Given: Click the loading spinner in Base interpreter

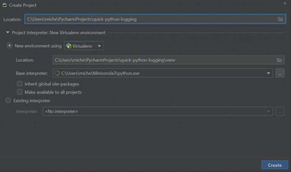Looking at the screenshot, I should (57, 73).
